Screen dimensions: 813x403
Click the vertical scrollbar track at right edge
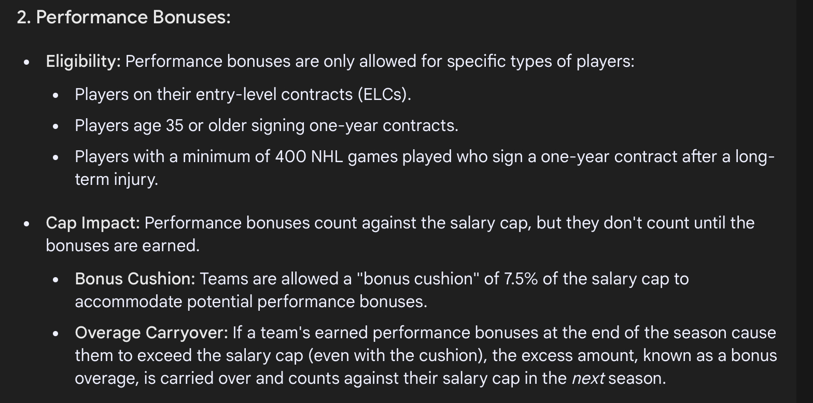click(805, 201)
